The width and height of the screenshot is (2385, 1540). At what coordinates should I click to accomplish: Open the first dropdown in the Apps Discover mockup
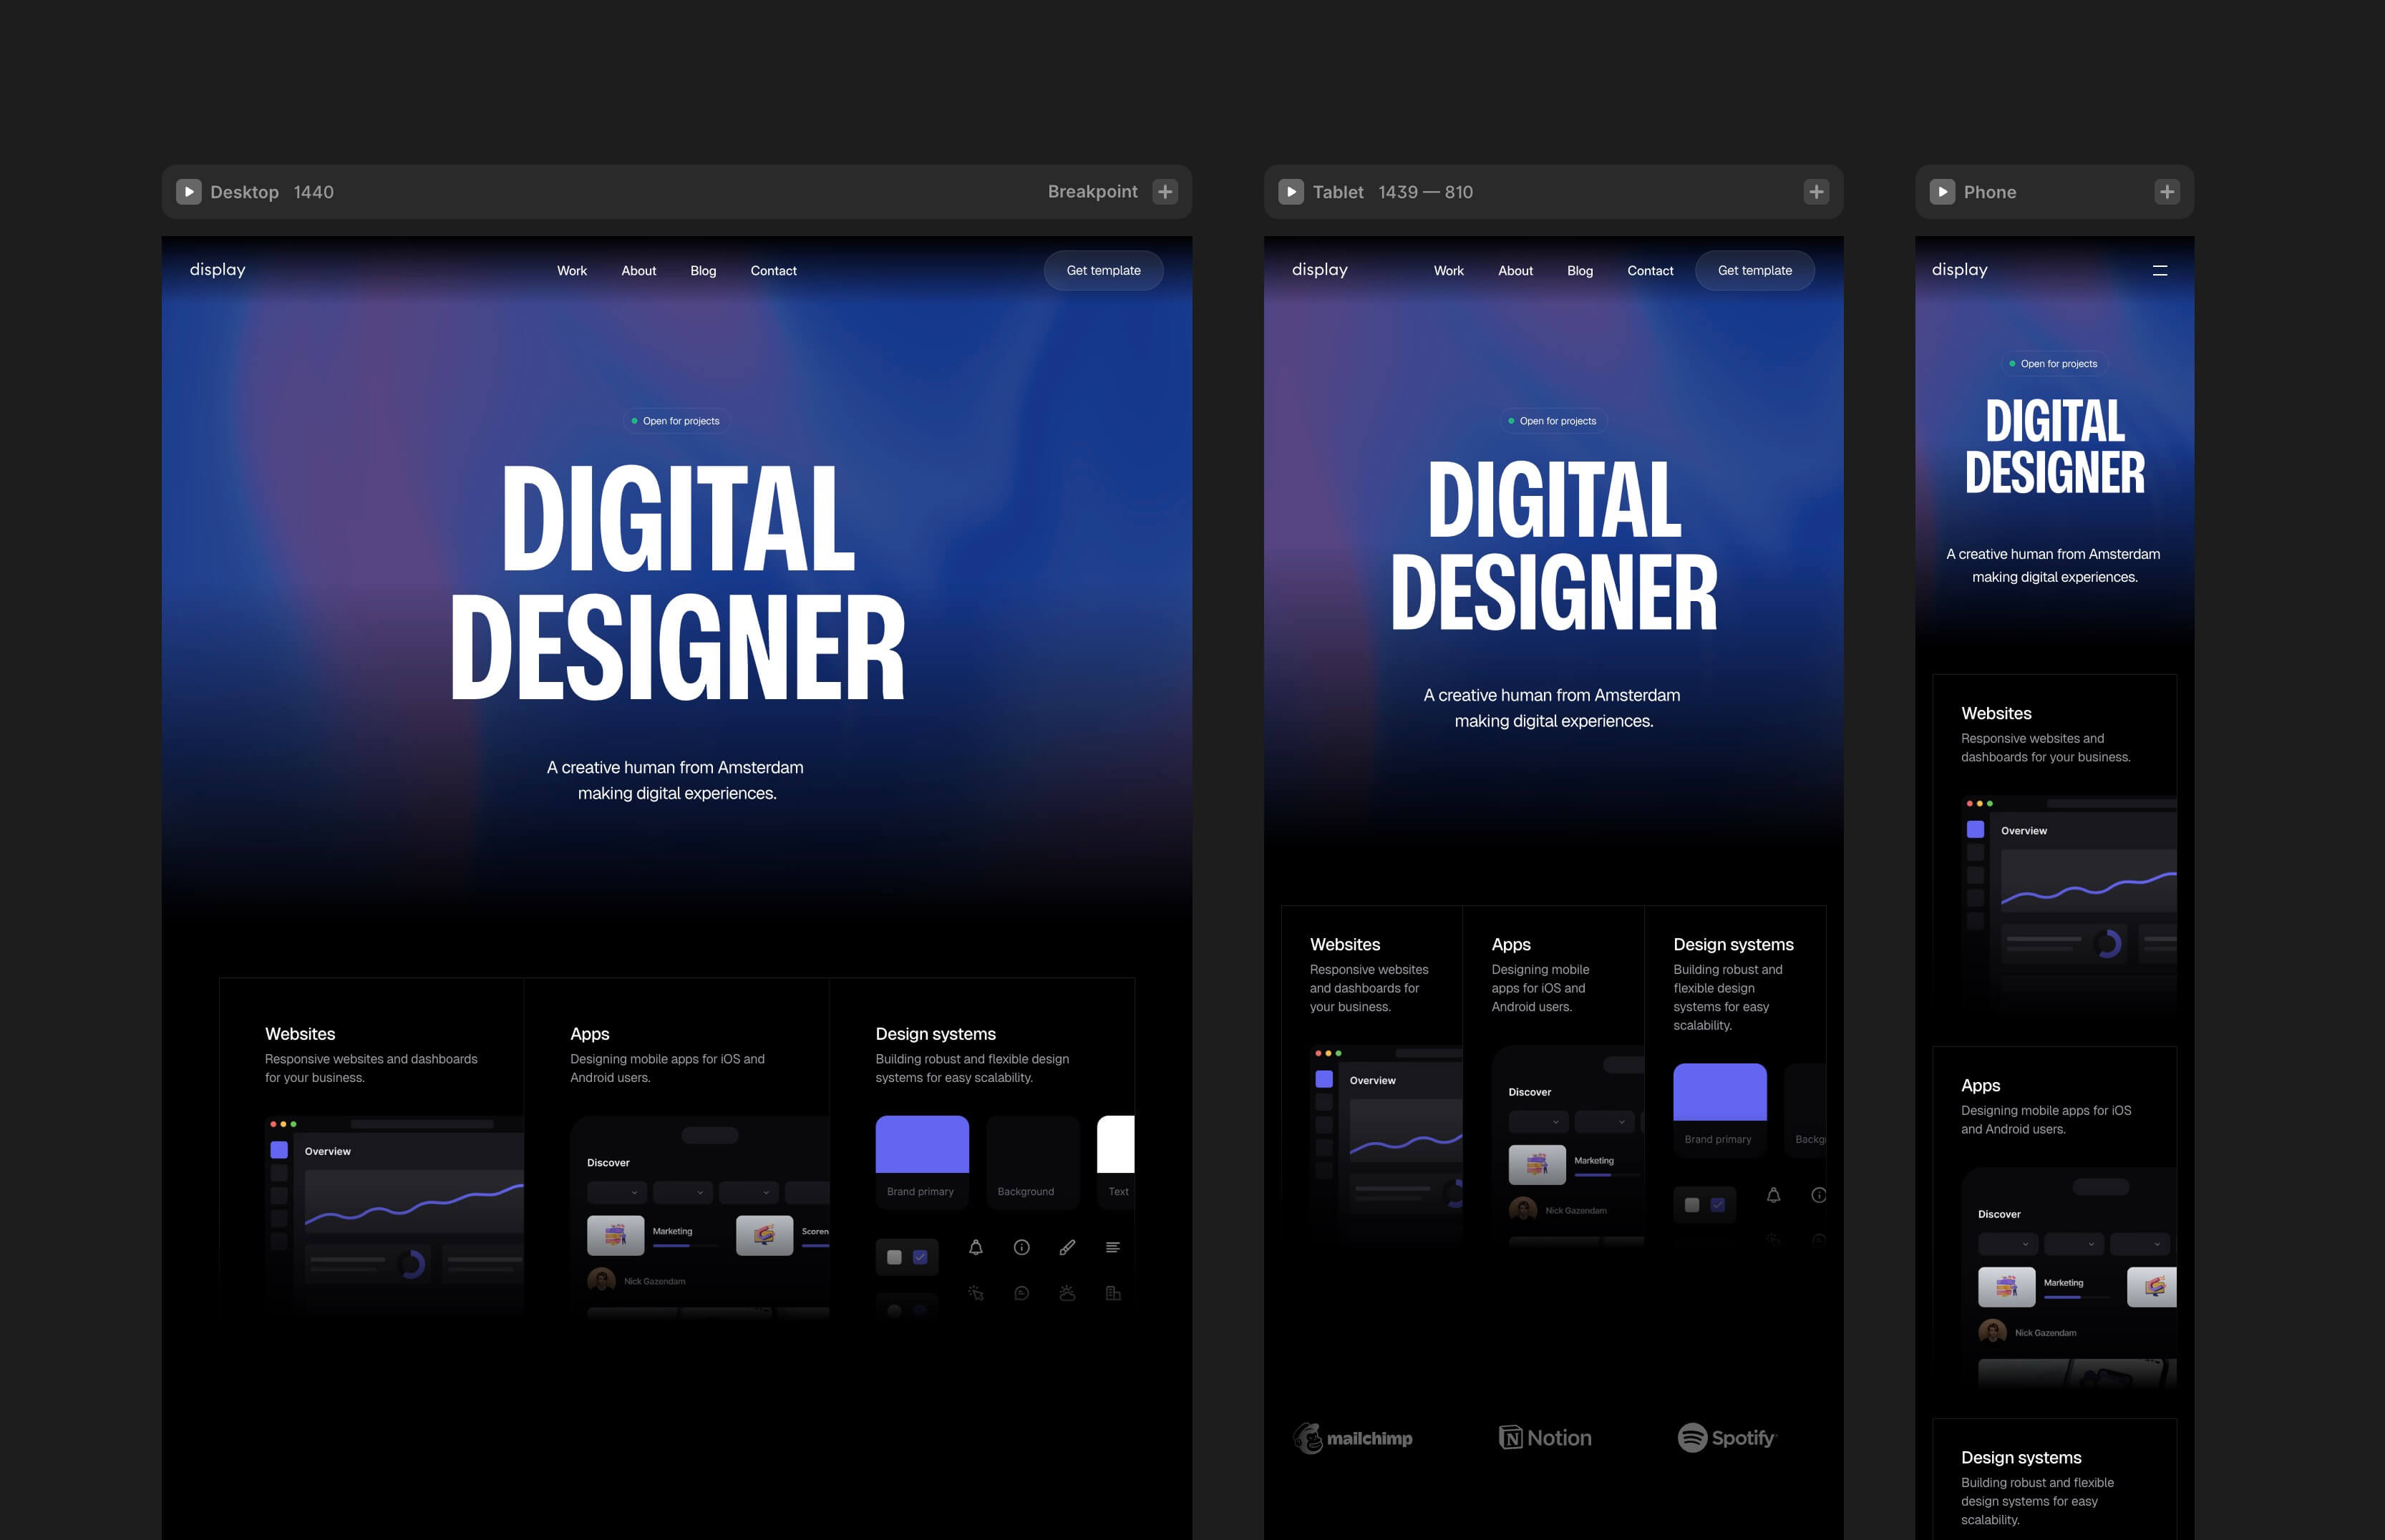click(617, 1193)
